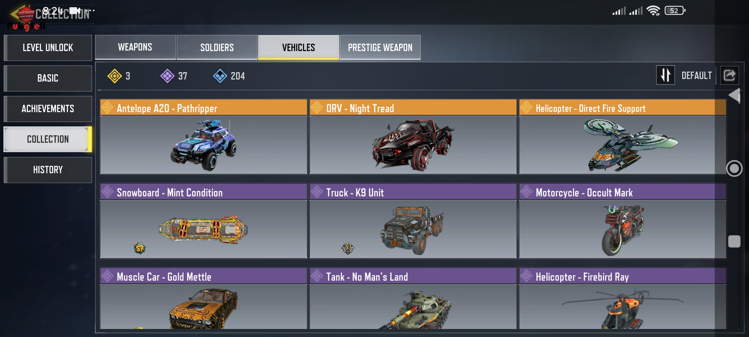749x337 pixels.
Task: Click the blue rare rarity diamond icon
Action: click(x=220, y=76)
